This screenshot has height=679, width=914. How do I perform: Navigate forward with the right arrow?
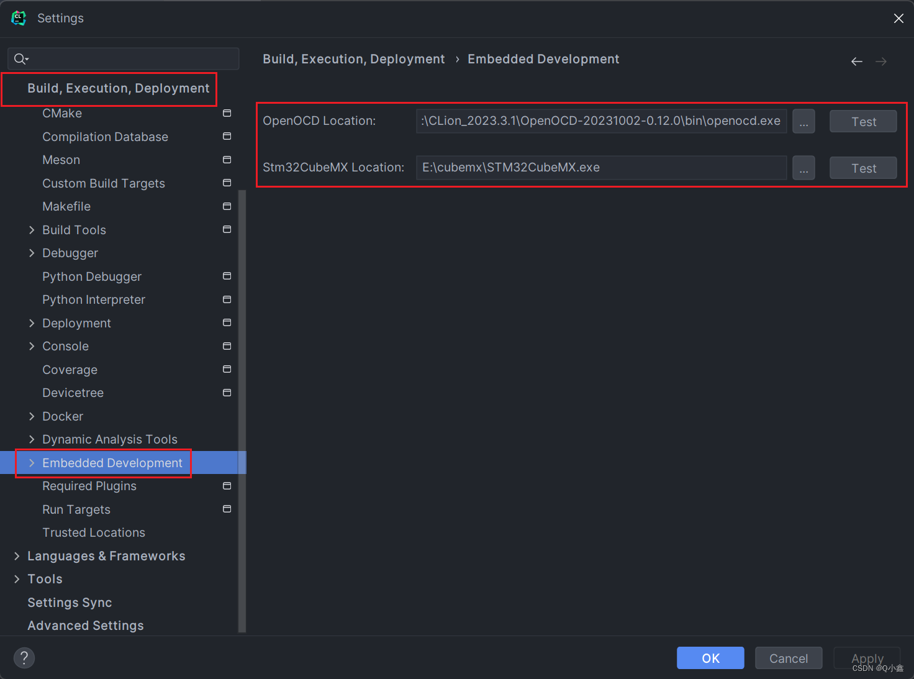tap(881, 61)
